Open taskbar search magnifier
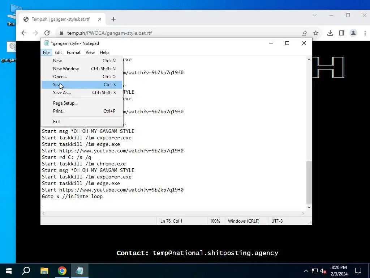Viewport: 370px width, 278px height. click(26, 271)
